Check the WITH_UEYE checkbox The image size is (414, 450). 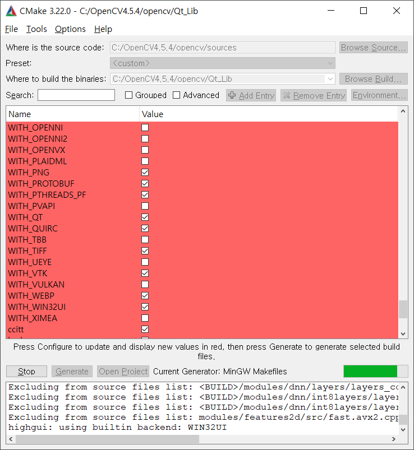coord(145,262)
